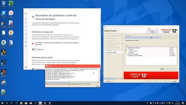186x105 pixels.
Task: Open Cortana search circle on the taskbar
Action: pos(7,103)
